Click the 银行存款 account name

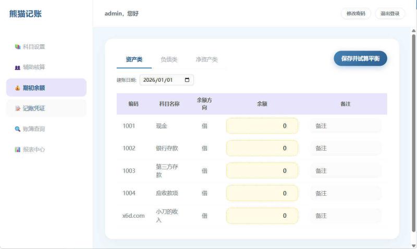click(167, 148)
